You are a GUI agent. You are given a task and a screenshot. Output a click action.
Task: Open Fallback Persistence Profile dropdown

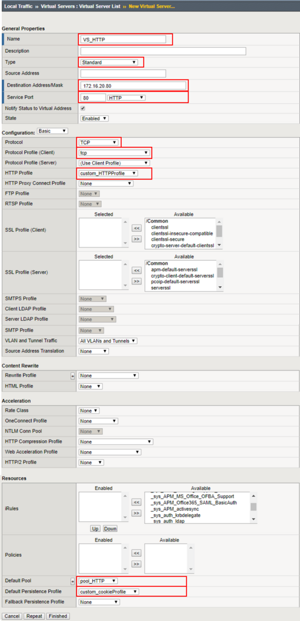(99, 602)
